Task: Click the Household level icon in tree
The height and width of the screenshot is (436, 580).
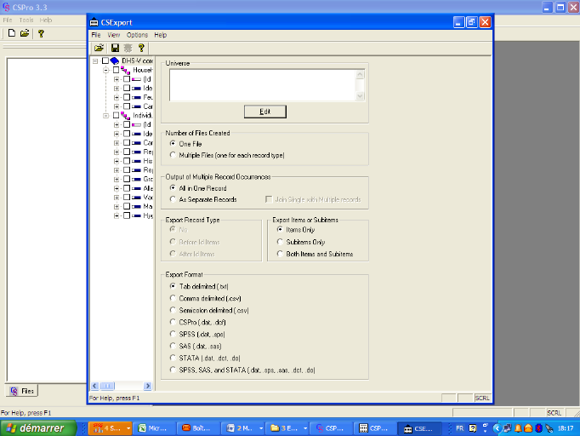Action: tap(126, 71)
